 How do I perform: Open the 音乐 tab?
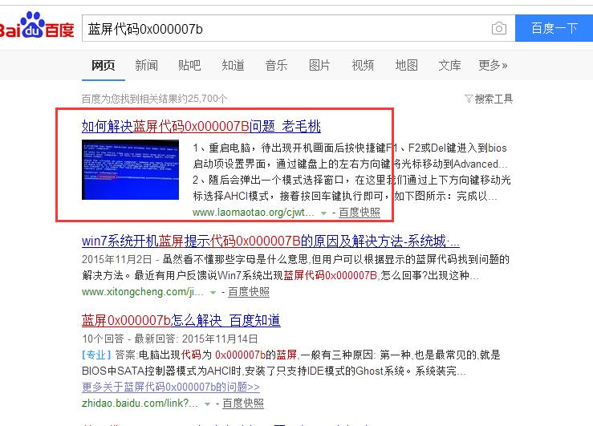276,66
